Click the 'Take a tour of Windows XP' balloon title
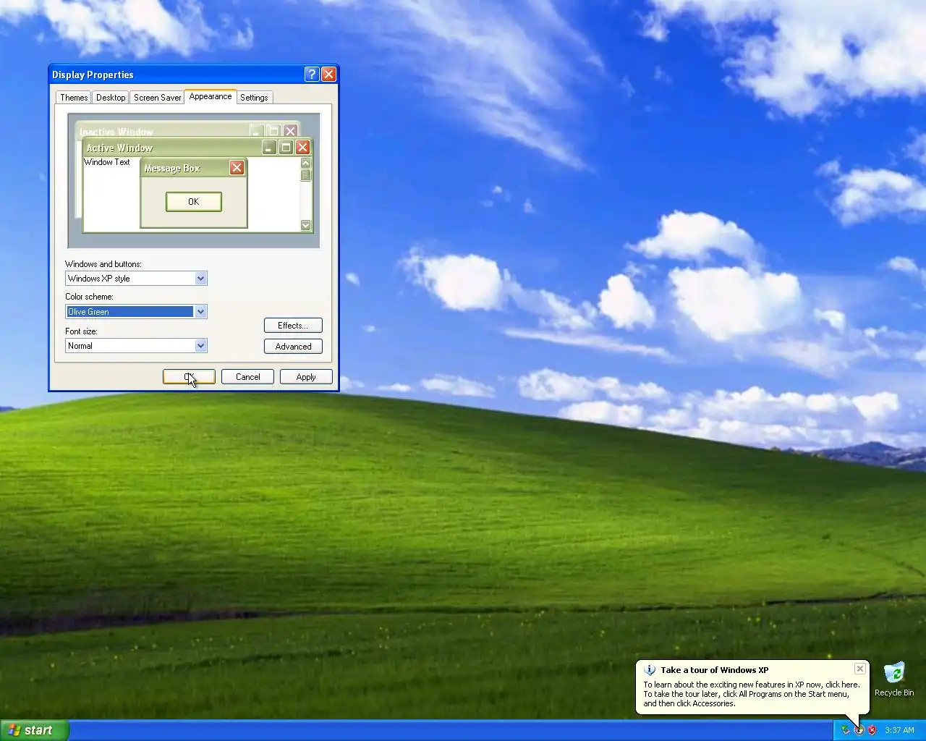926x741 pixels. coord(714,670)
